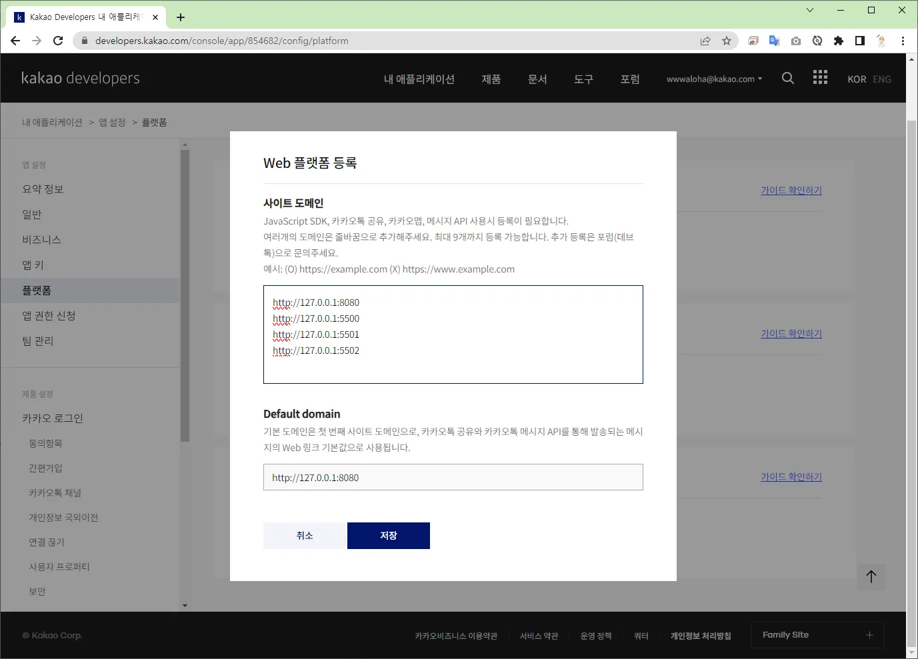Screen dimensions: 918x659
Task: Open the Google Translate extension icon
Action: (775, 41)
